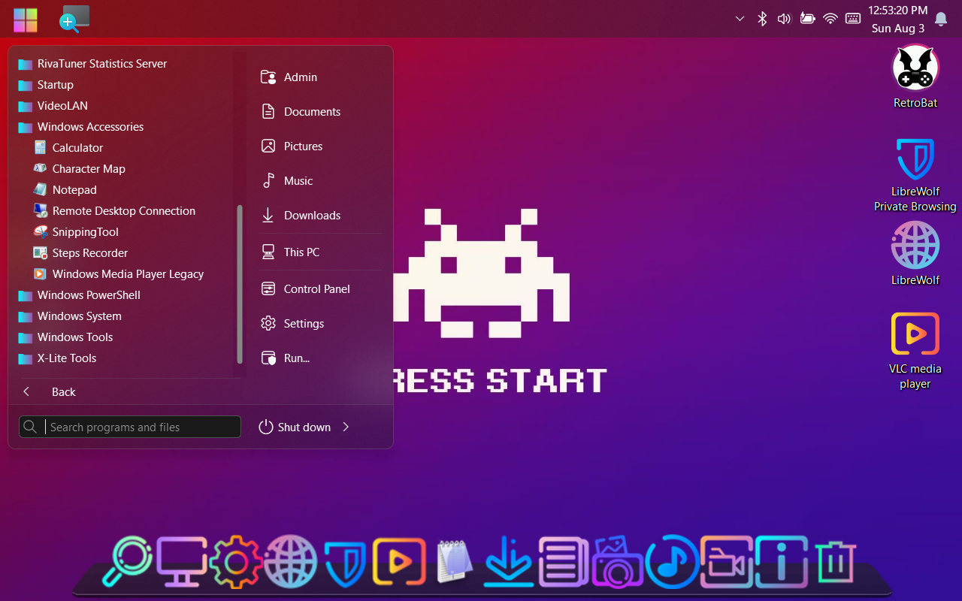This screenshot has height=601, width=962.
Task: Click the notification bell in the system tray
Action: click(940, 19)
